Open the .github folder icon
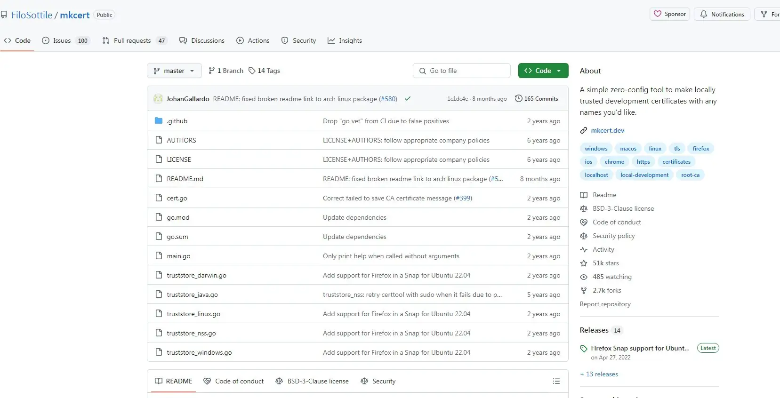 [159, 121]
